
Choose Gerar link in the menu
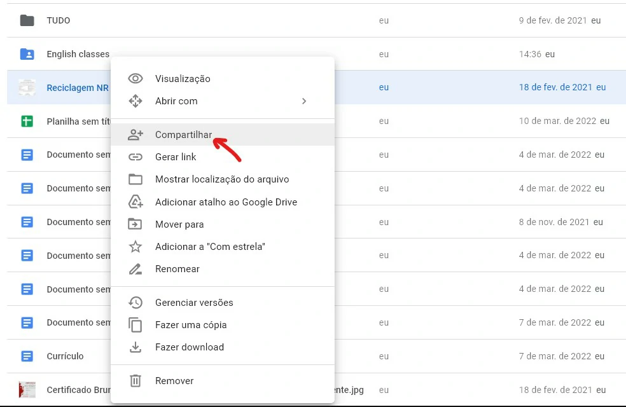[x=223, y=157]
